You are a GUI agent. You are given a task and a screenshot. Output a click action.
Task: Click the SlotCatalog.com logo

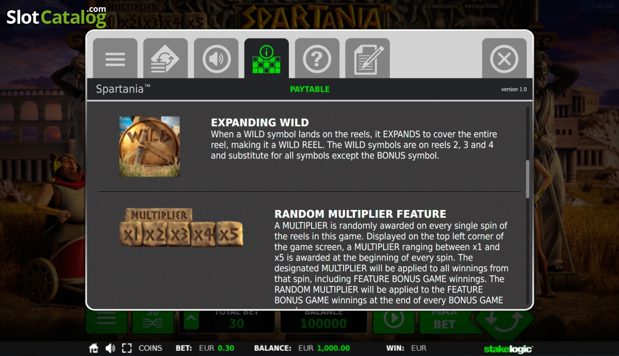click(x=57, y=17)
